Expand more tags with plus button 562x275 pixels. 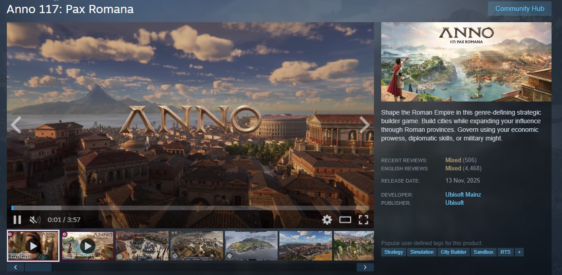click(519, 252)
